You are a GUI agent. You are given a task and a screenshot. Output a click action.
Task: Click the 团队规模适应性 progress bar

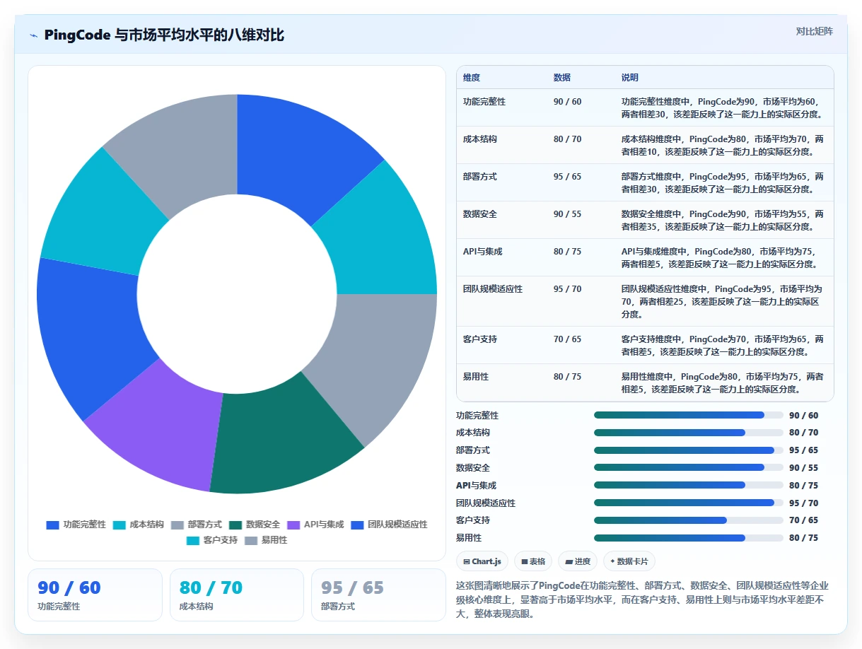tap(689, 503)
